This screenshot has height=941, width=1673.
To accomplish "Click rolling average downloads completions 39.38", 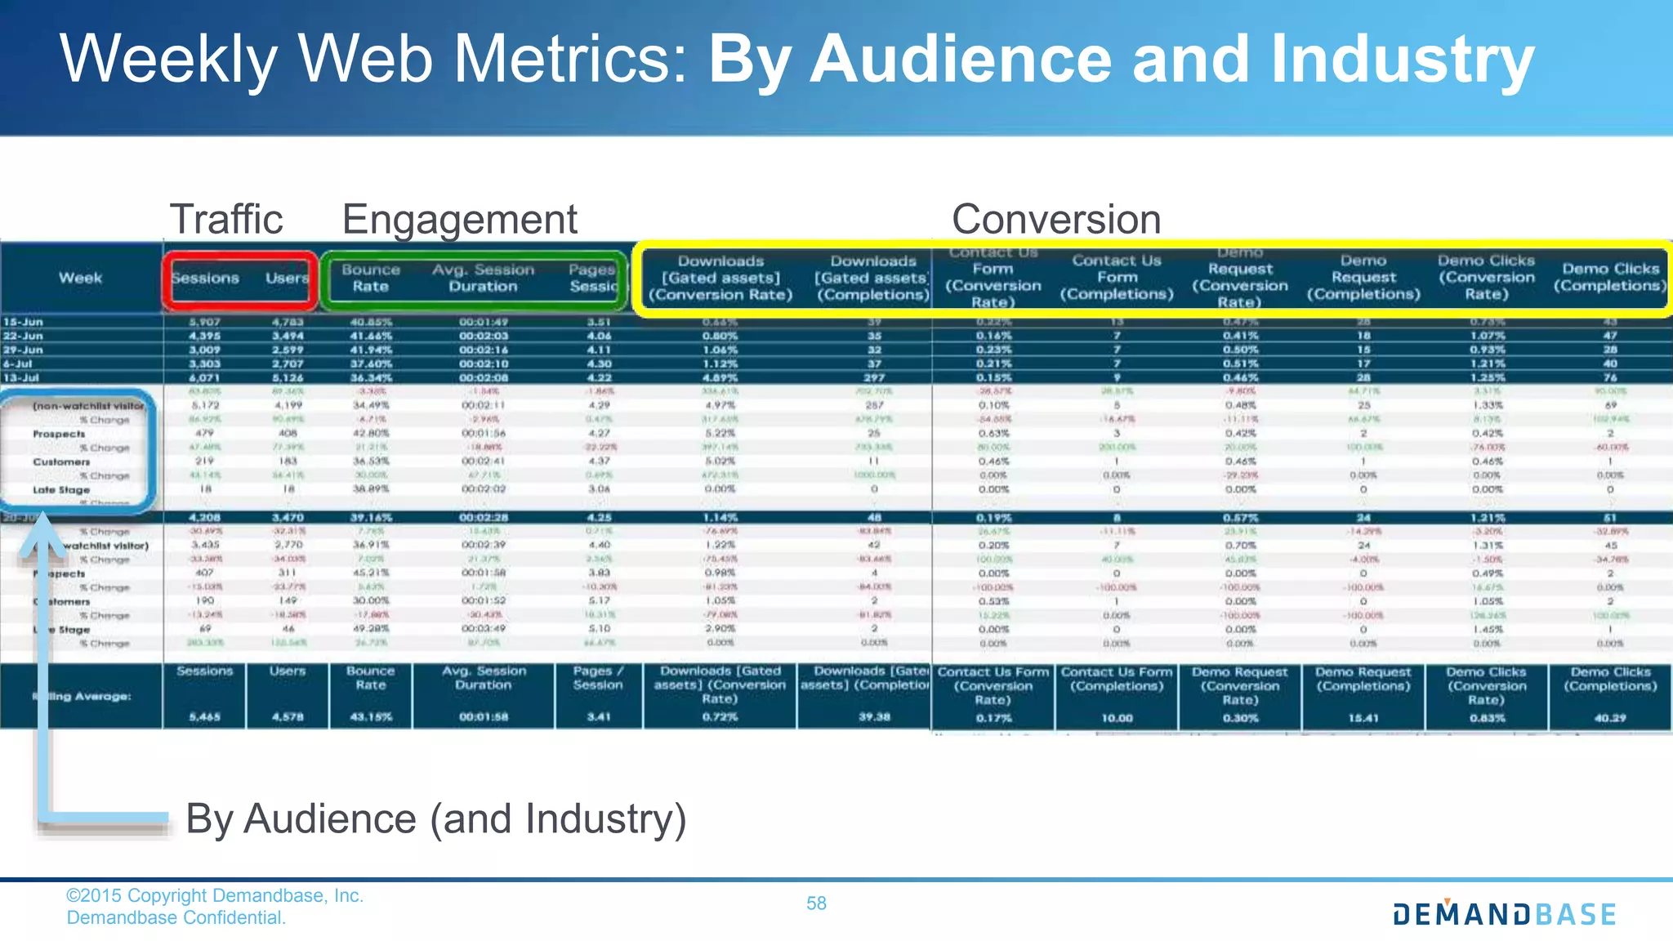I will 874,716.
